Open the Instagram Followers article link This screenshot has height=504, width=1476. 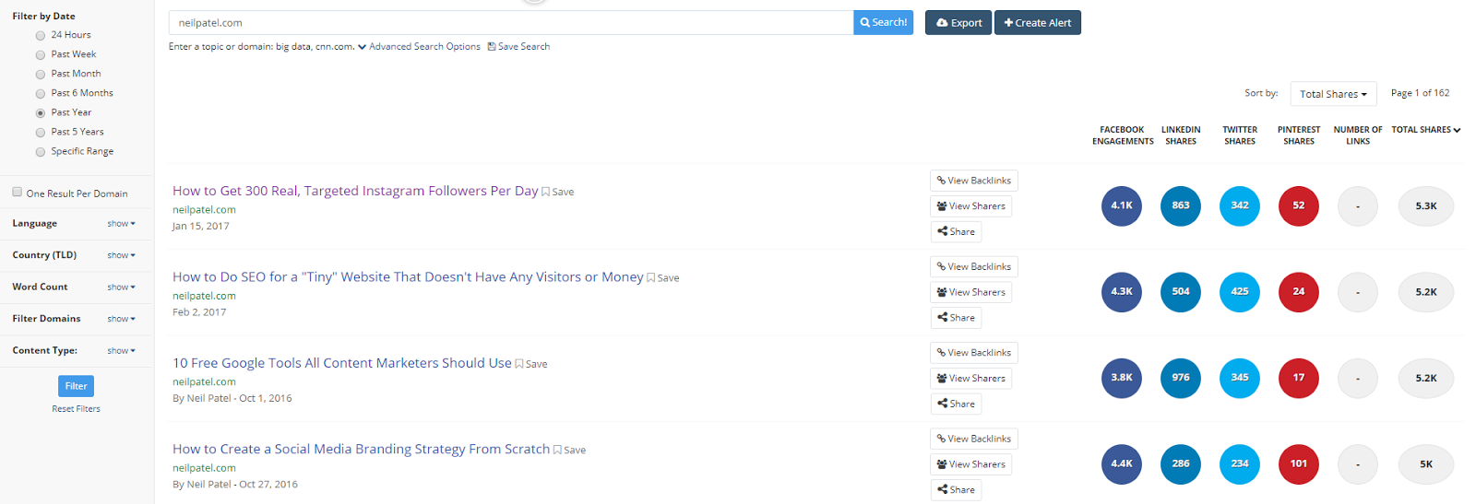click(x=355, y=191)
